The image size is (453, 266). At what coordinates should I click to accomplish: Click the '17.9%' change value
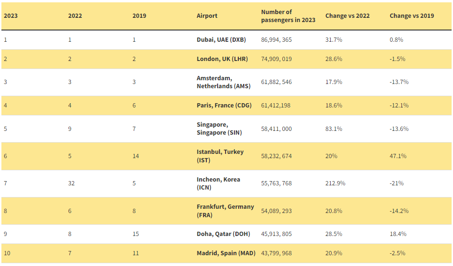[x=334, y=82]
